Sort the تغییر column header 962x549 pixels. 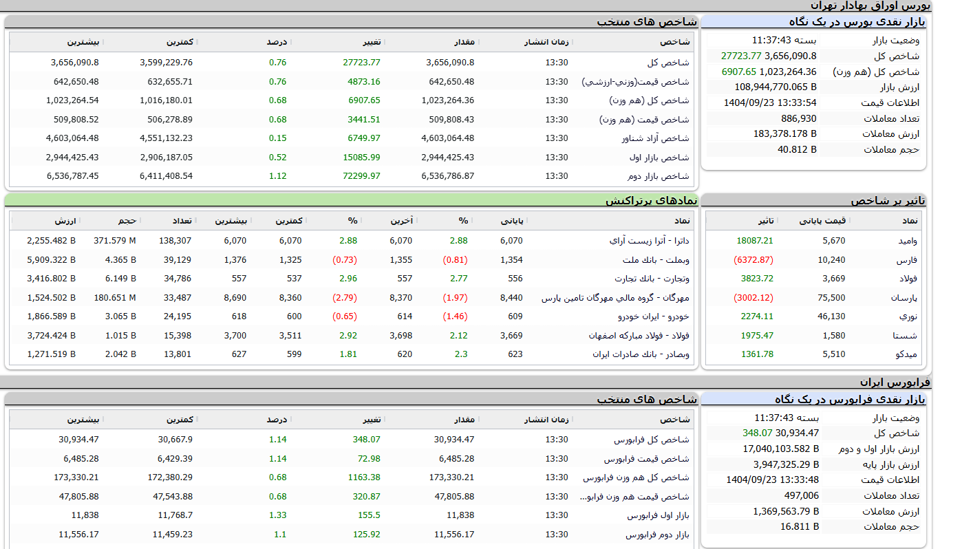pos(376,42)
